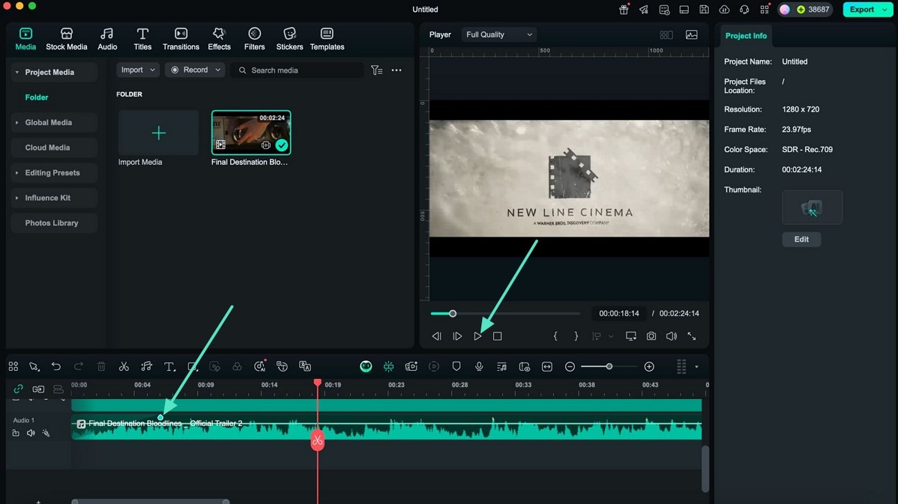Open the gift box icon
The width and height of the screenshot is (898, 504).
pyautogui.click(x=624, y=10)
